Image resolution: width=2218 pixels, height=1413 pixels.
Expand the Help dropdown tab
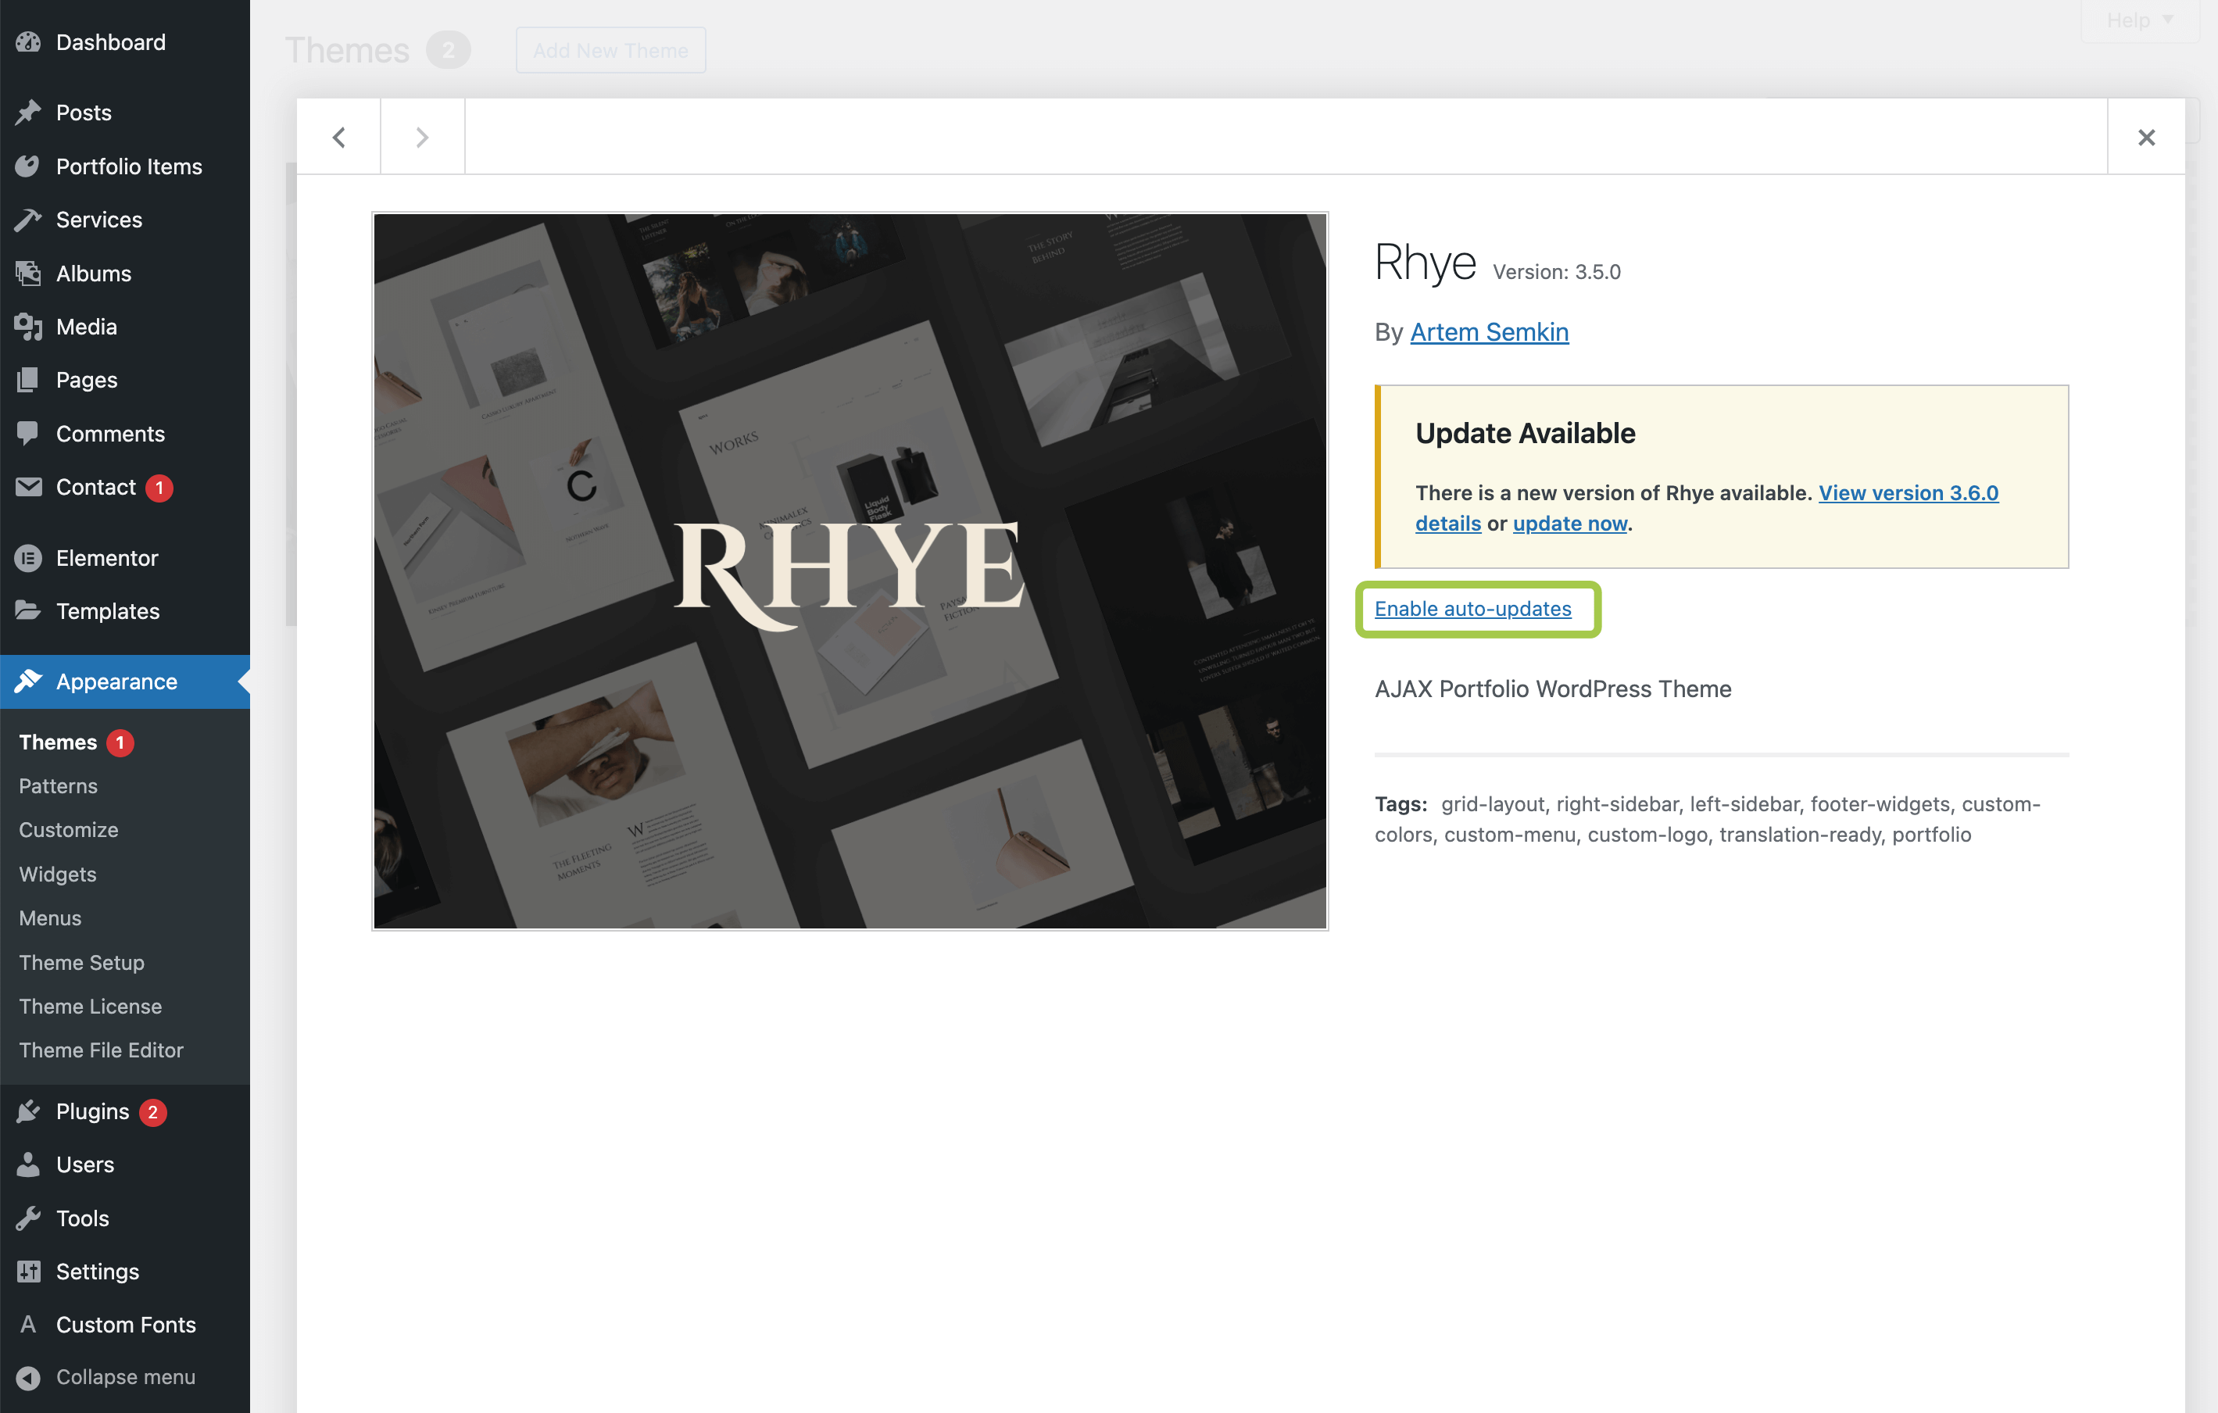2139,20
